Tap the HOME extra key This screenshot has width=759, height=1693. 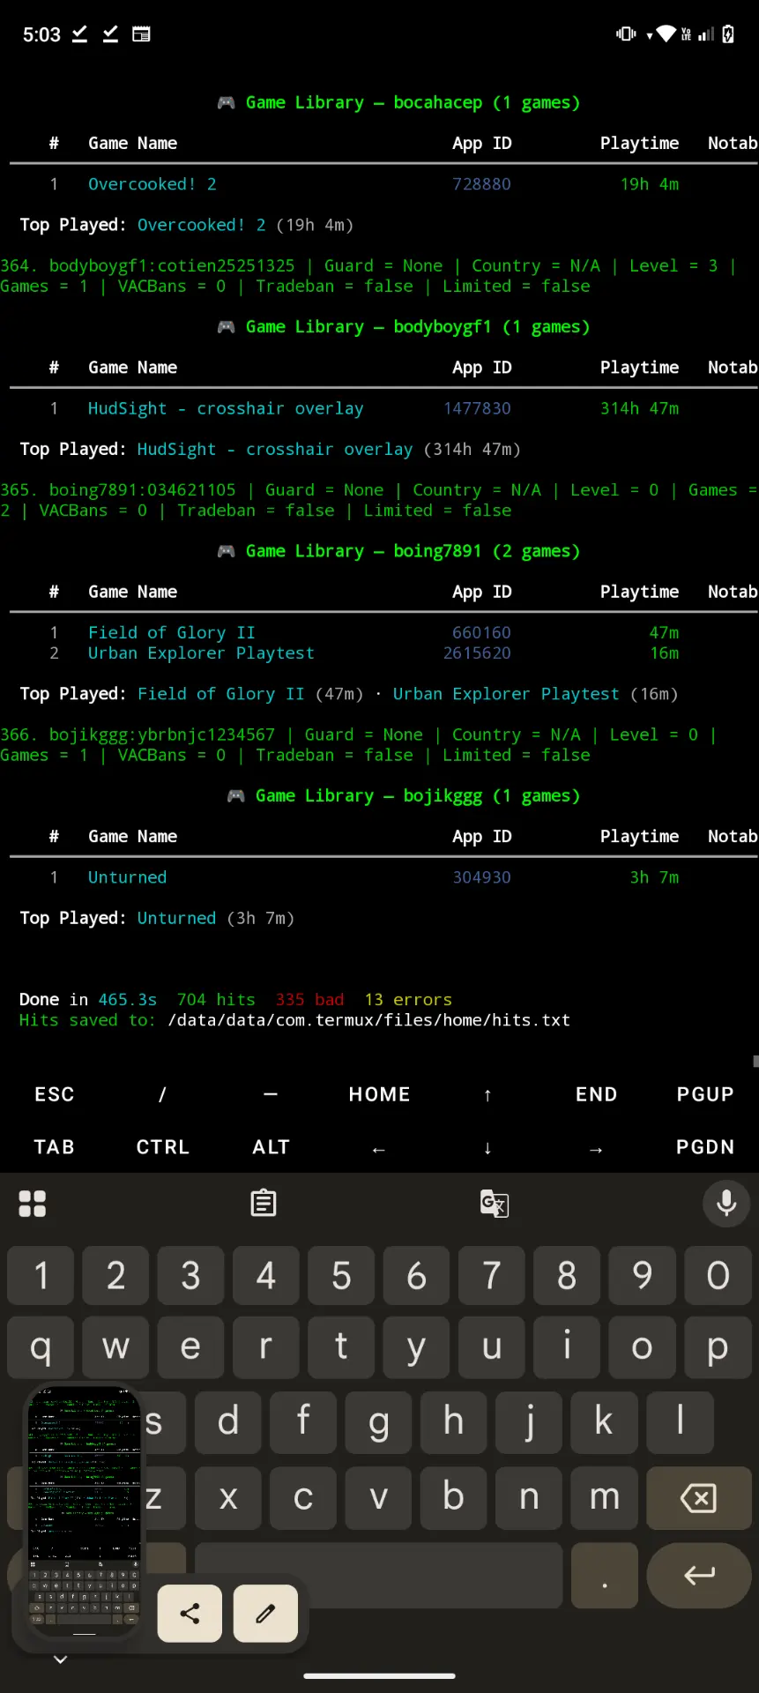click(380, 1094)
